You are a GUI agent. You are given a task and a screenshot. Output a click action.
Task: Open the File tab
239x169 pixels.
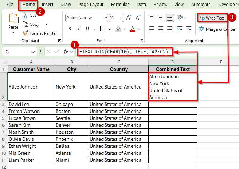10,5
